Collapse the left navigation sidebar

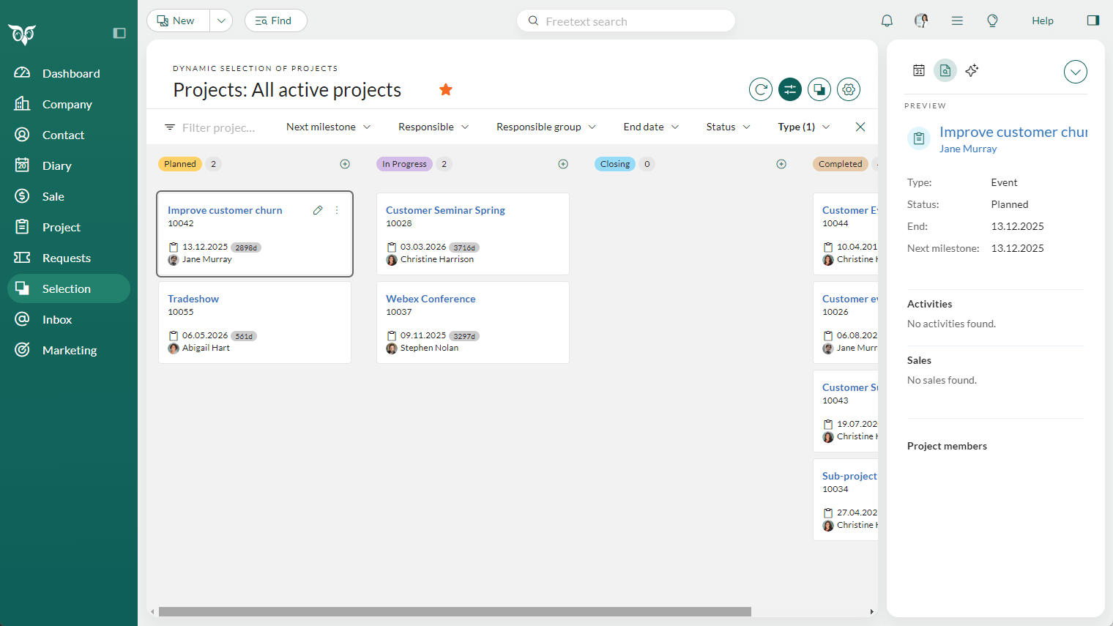point(119,33)
